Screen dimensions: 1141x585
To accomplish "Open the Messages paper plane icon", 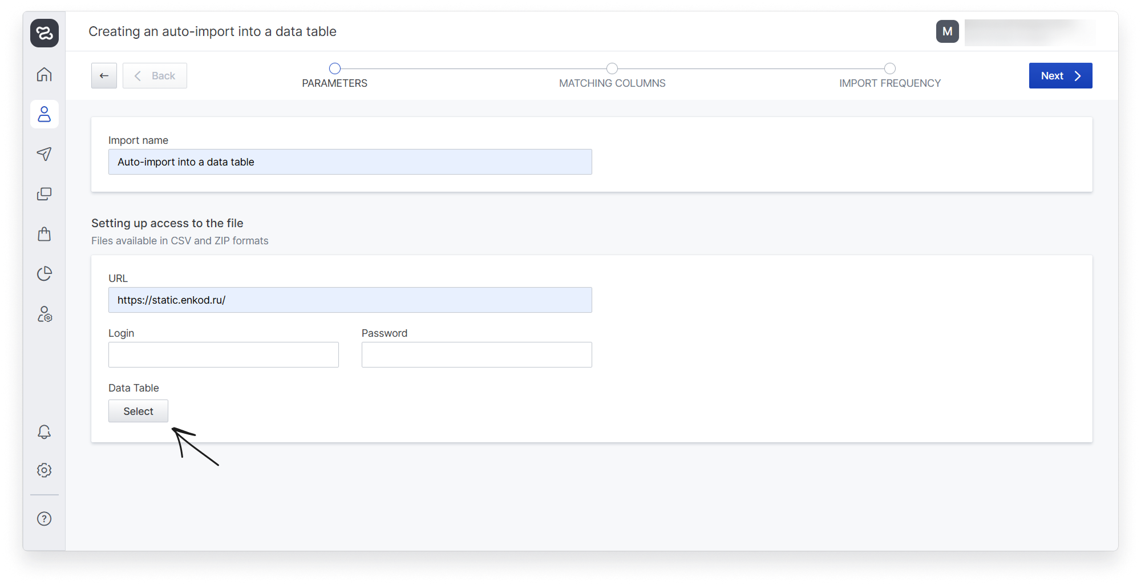I will [44, 154].
